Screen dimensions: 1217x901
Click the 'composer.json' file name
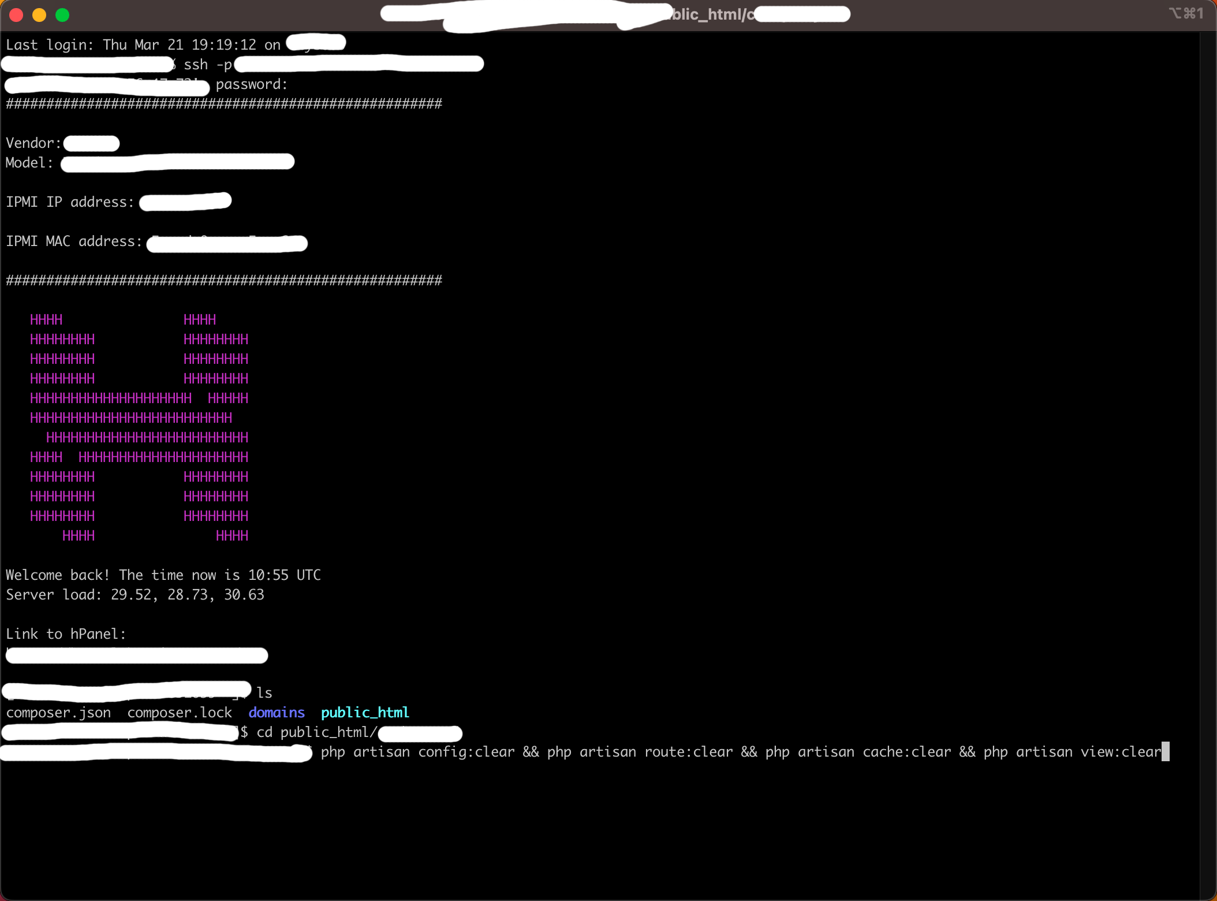58,712
